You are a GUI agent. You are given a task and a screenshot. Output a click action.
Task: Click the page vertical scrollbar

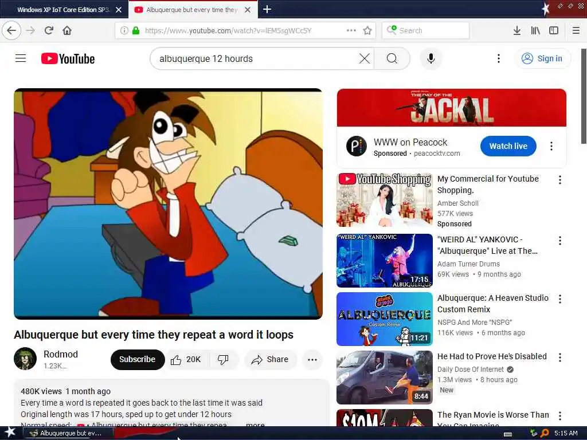pos(584,96)
